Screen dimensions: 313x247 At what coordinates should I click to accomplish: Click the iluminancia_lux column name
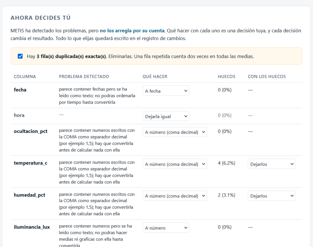[32, 227]
